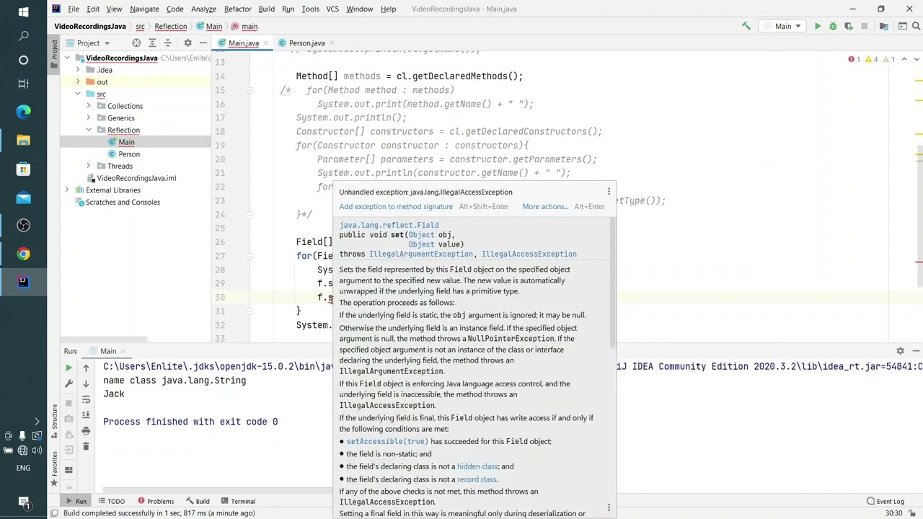This screenshot has height=519, width=923.
Task: Open the Run panel wrench settings icon
Action: pyautogui.click(x=69, y=383)
